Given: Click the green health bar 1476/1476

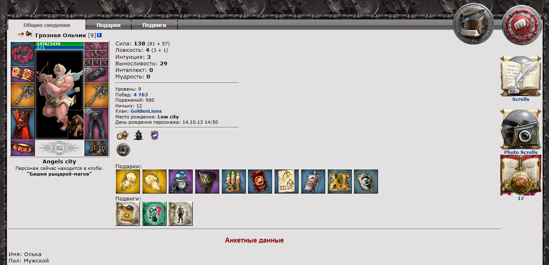Looking at the screenshot, I should coord(59,44).
